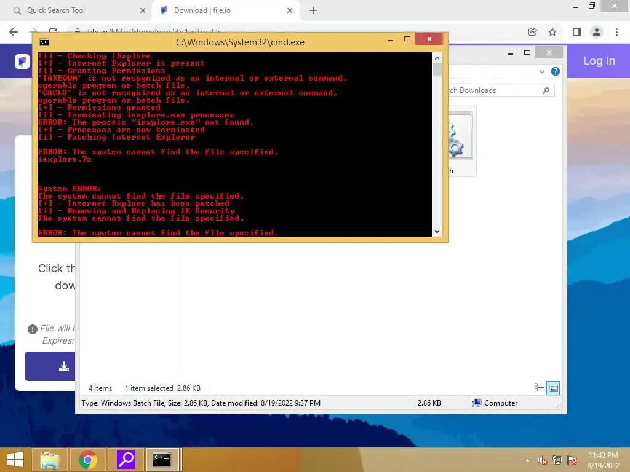Image resolution: width=630 pixels, height=472 pixels.
Task: Show hidden system tray icons
Action: click(527, 460)
